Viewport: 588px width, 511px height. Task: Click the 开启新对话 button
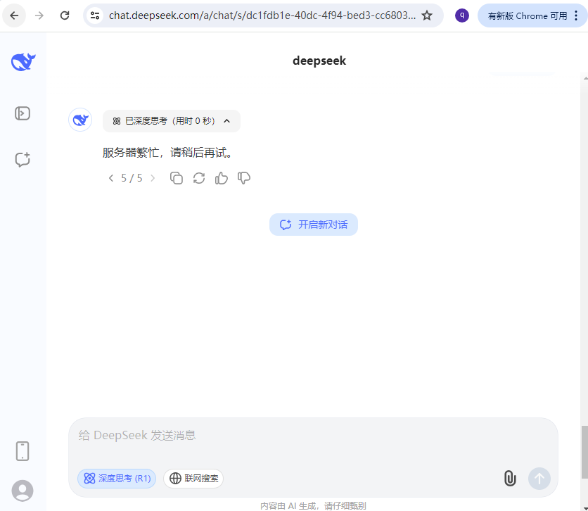(x=314, y=225)
